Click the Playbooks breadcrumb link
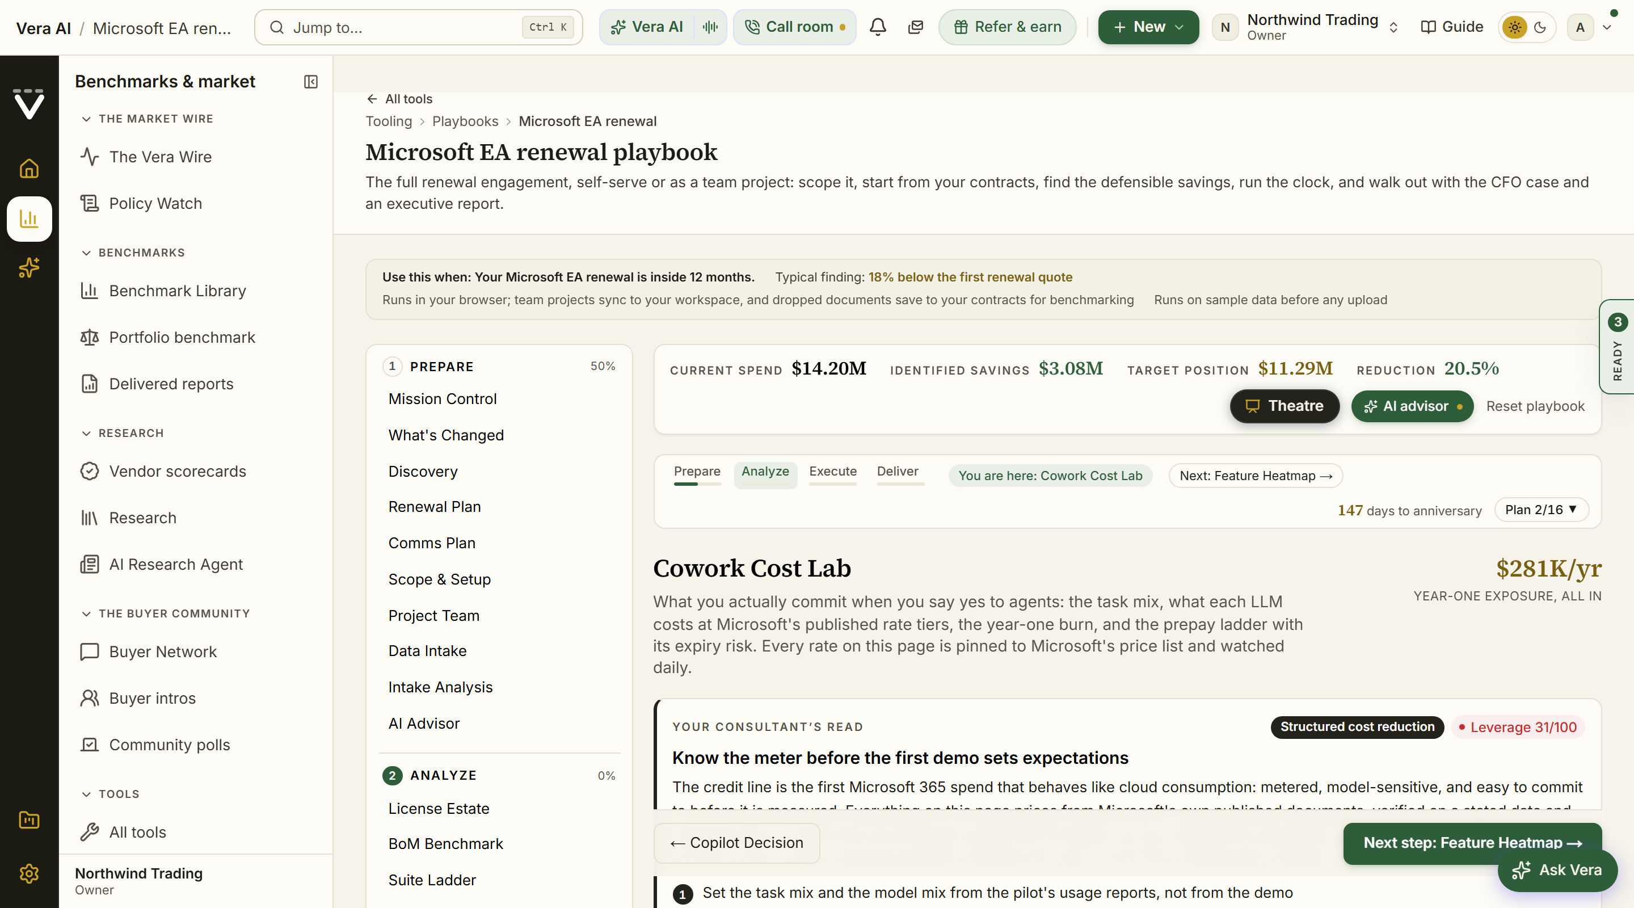The height and width of the screenshot is (908, 1634). tap(465, 122)
